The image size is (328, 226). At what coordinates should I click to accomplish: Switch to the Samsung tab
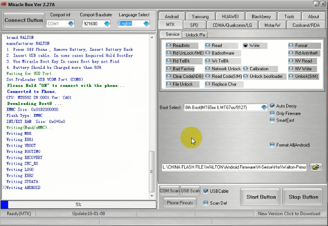coord(200,16)
